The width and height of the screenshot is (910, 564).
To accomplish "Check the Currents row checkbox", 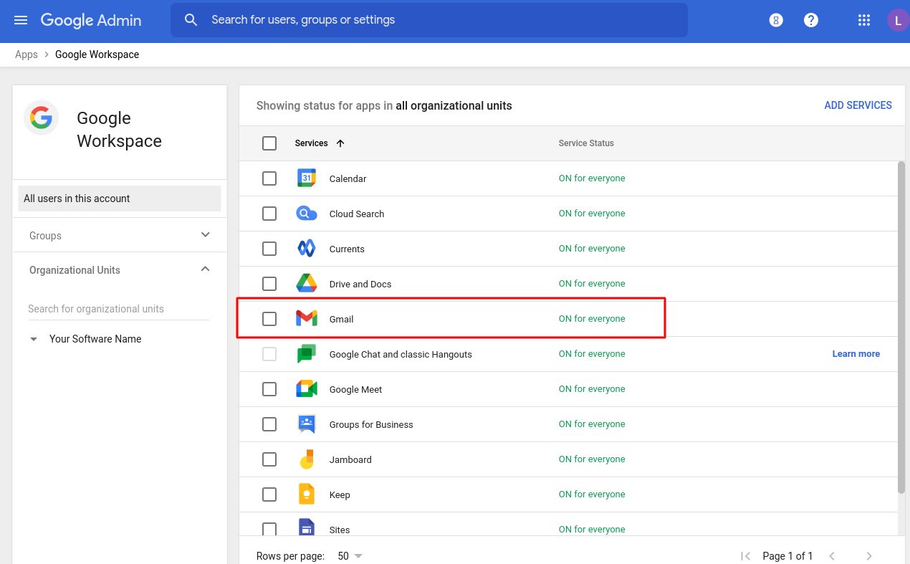I will [269, 249].
